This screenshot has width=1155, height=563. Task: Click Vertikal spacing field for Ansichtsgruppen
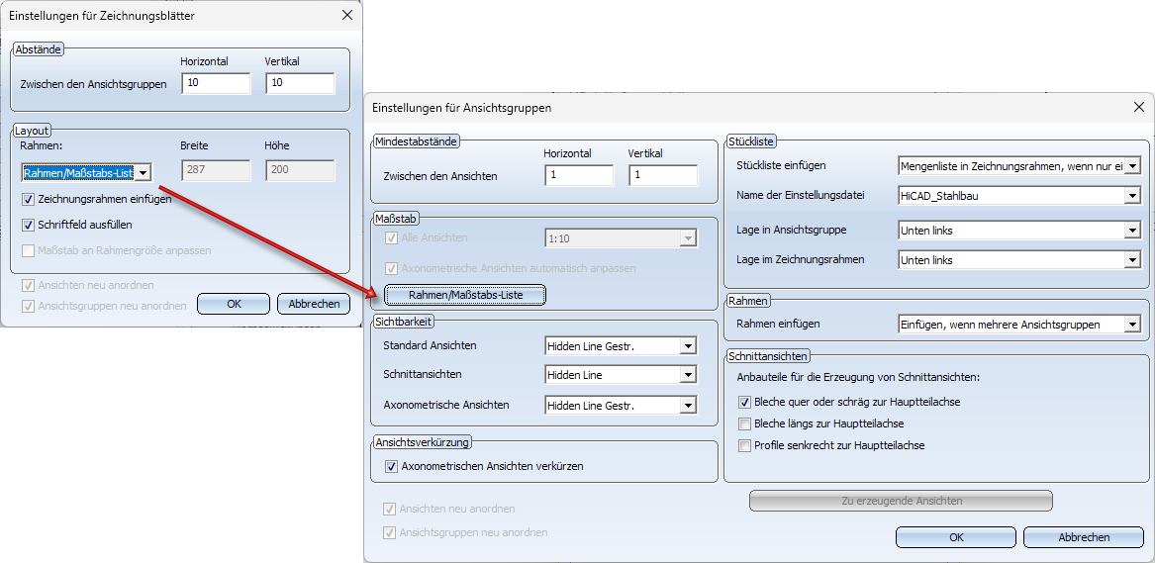coord(300,83)
